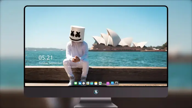Click the Sunday September 28 date text
This screenshot has height=108, width=192.
(x=53, y=63)
